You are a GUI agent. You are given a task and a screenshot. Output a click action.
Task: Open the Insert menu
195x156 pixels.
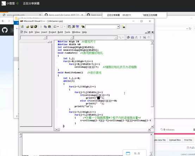[x=44, y=32]
